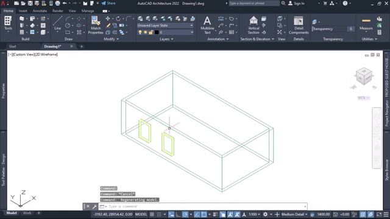Click the Plot printer icon
390x219 pixels.
[57, 3]
